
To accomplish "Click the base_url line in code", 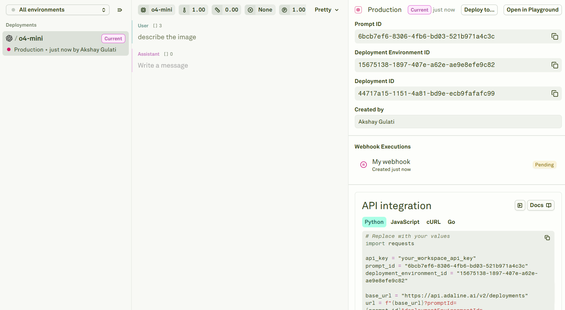I will point(447,296).
